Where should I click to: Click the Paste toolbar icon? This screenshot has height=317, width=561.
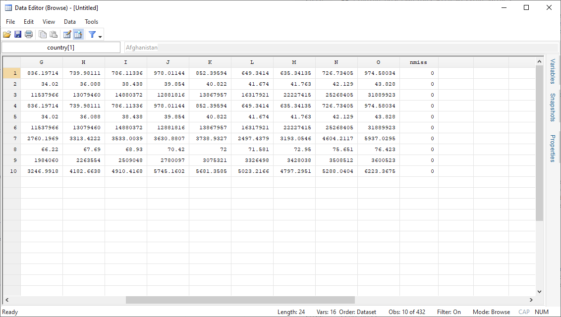coord(54,34)
